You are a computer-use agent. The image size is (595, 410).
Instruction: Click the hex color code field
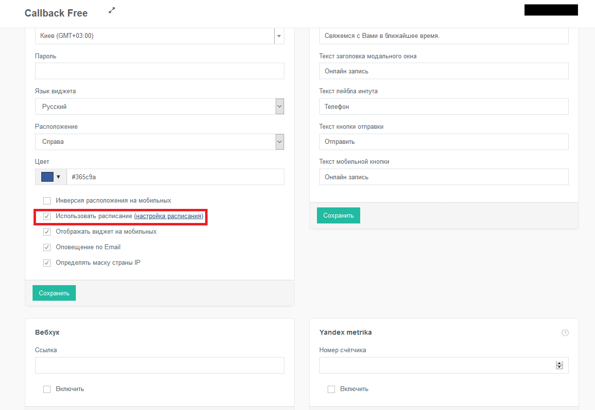(175, 177)
